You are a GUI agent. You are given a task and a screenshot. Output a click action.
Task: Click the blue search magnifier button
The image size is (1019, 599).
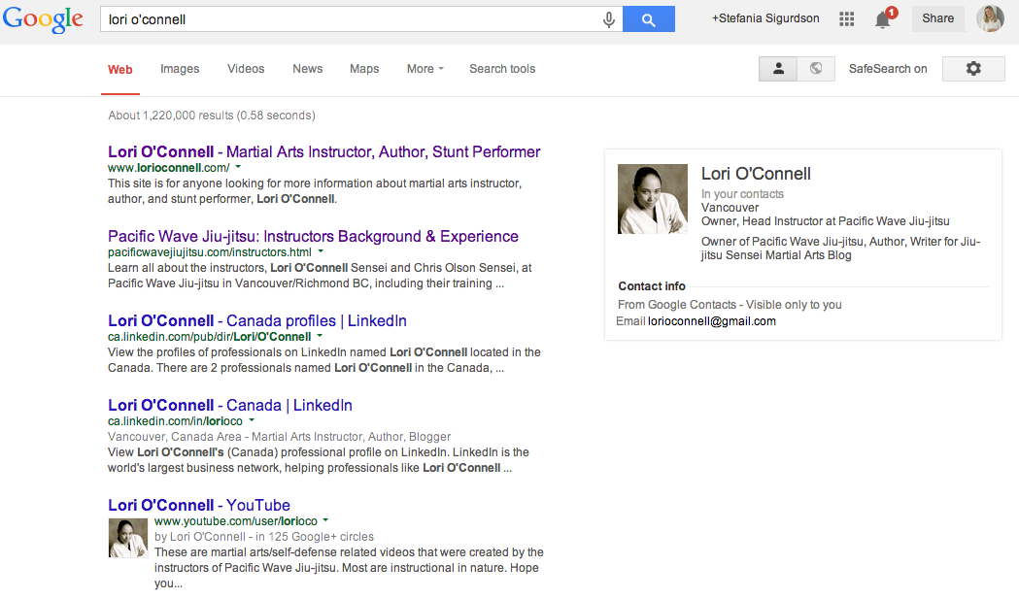point(649,18)
